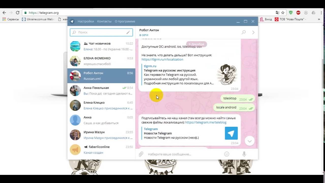The width and height of the screenshot is (325, 183).
Task: Open the faberliconline channel
Action: 101,149
